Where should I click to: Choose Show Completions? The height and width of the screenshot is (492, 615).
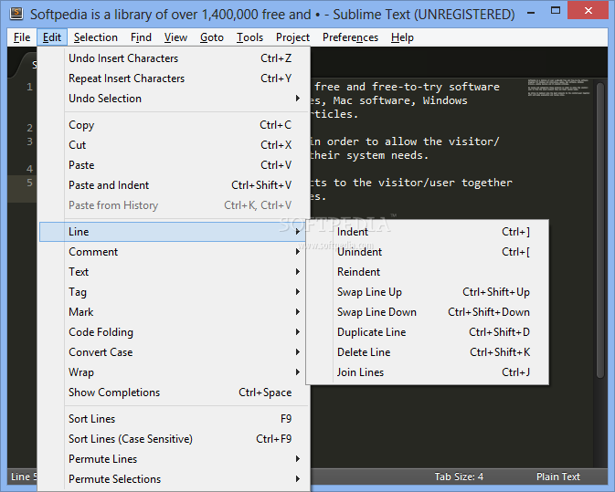[x=175, y=393]
